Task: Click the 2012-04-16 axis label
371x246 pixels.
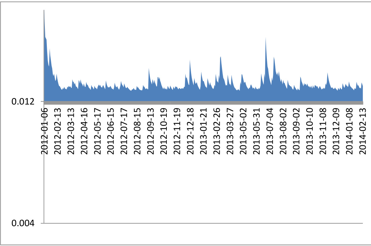Action: pyautogui.click(x=84, y=131)
